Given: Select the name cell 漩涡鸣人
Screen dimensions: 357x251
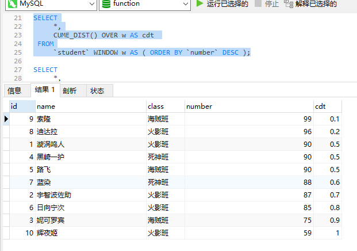Looking at the screenshot, I should (x=91, y=144).
